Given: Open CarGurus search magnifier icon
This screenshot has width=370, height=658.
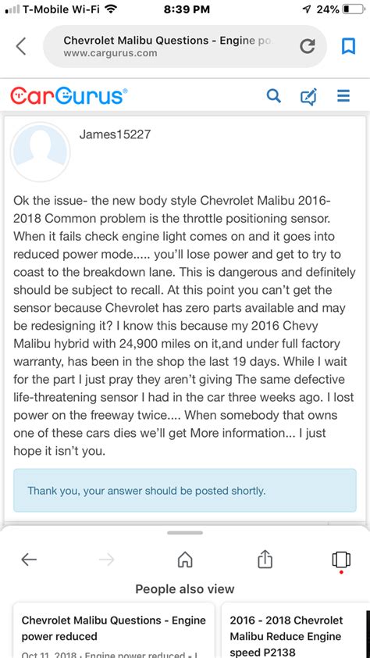Looking at the screenshot, I should tap(274, 96).
